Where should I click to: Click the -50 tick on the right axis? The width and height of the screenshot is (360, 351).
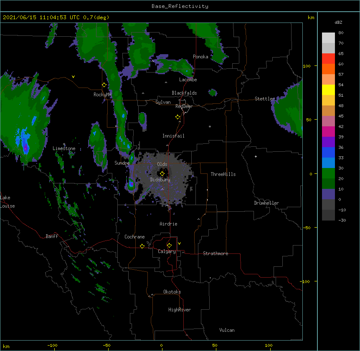[307, 228]
